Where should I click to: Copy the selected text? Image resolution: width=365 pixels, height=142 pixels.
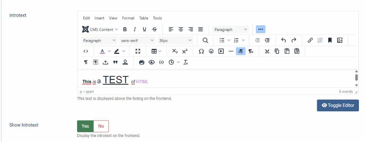pyautogui.click(x=277, y=51)
